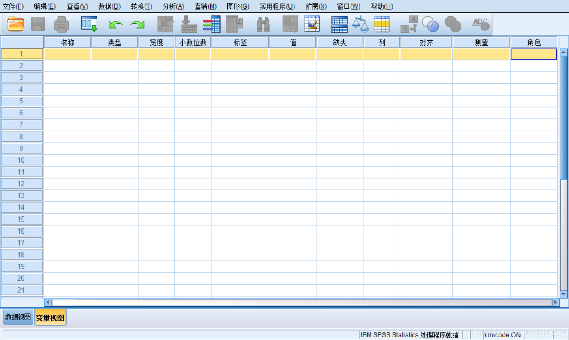Screen dimensions: 569x340
Task: Select the 小数位数 column header
Action: click(x=193, y=42)
